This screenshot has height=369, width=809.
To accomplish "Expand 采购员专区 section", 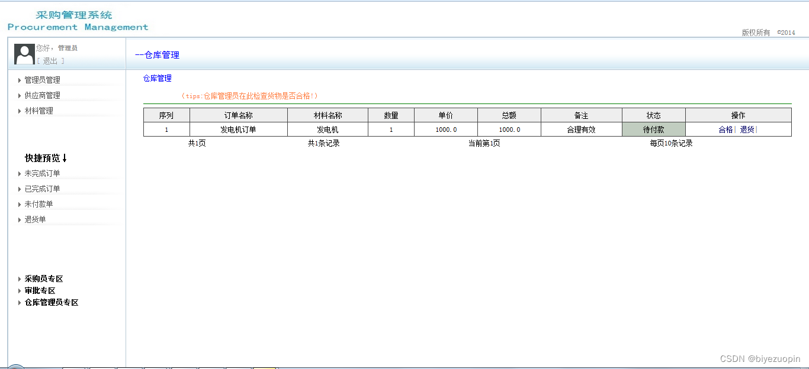I will (x=44, y=279).
